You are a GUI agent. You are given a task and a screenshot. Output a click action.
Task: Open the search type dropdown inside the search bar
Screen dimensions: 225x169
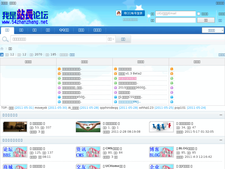click(111, 39)
